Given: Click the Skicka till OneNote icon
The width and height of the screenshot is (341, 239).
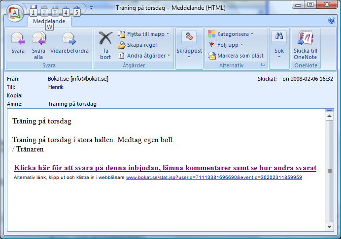Looking at the screenshot, I should tap(306, 37).
